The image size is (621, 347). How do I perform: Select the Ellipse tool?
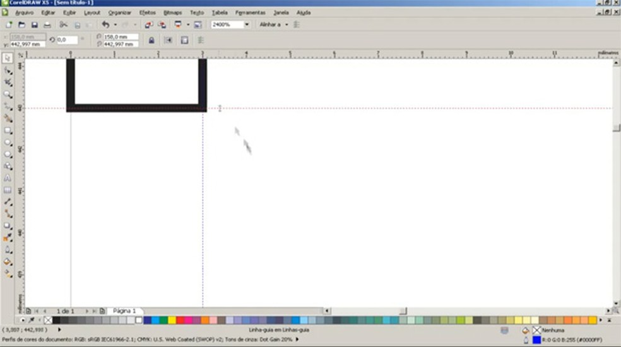pyautogui.click(x=8, y=142)
